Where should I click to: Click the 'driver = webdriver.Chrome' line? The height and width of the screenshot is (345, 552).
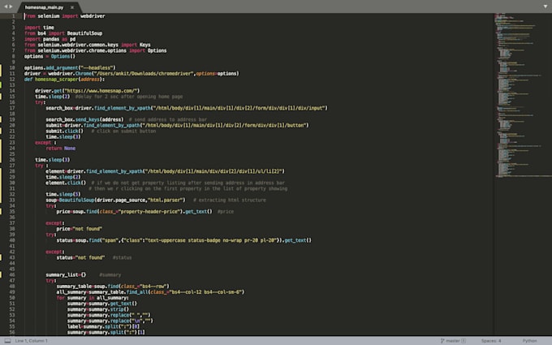(132, 74)
